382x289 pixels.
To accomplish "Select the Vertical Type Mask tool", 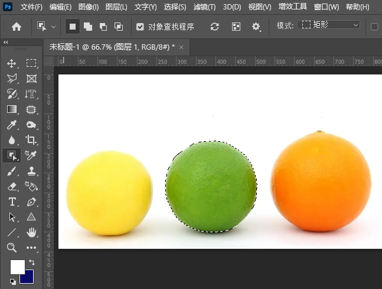I will [x=31, y=94].
